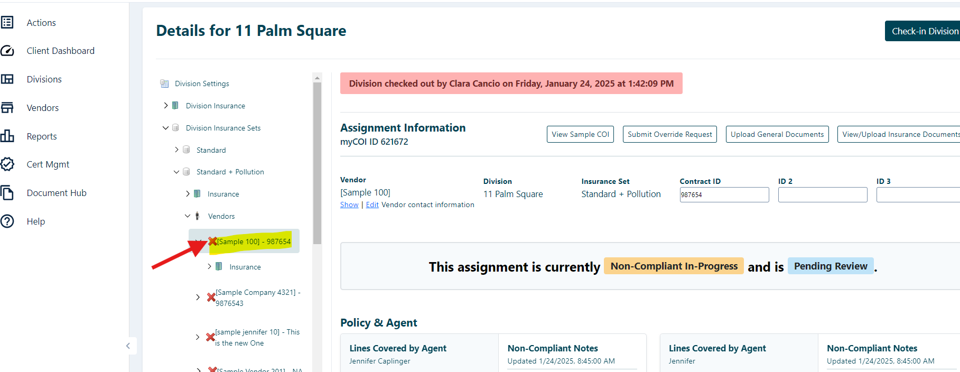Expand the Division Insurance tree node
This screenshot has width=960, height=372.
click(x=166, y=106)
